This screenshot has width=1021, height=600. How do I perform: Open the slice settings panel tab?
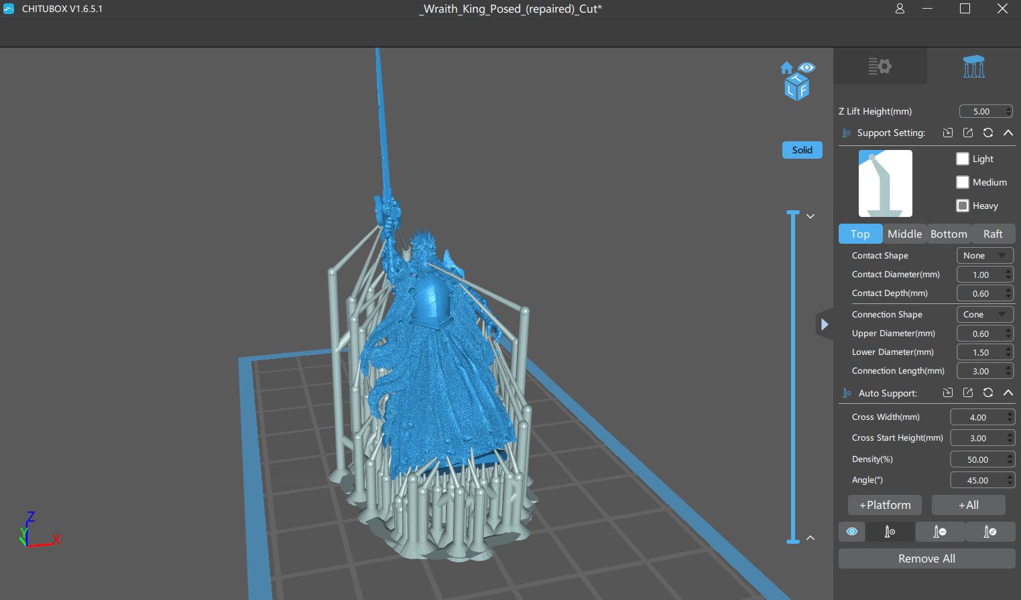(880, 66)
